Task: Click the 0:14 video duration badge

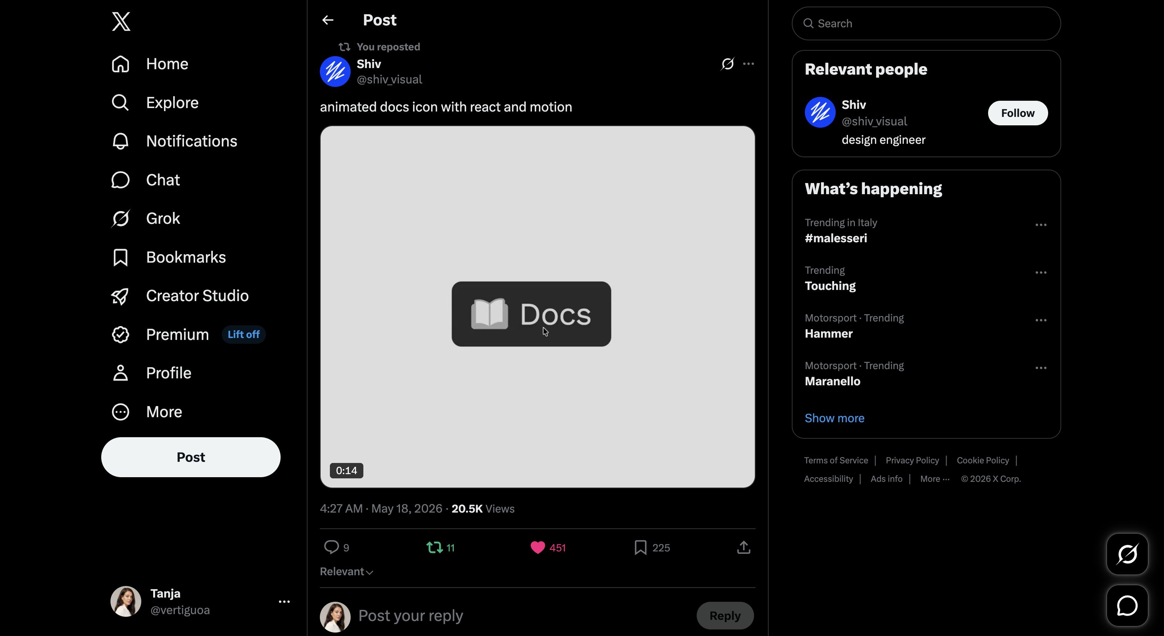Action: (x=346, y=470)
